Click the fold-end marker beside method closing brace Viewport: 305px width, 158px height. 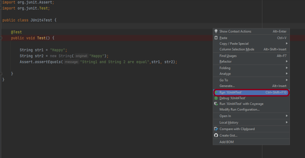coord(1,73)
